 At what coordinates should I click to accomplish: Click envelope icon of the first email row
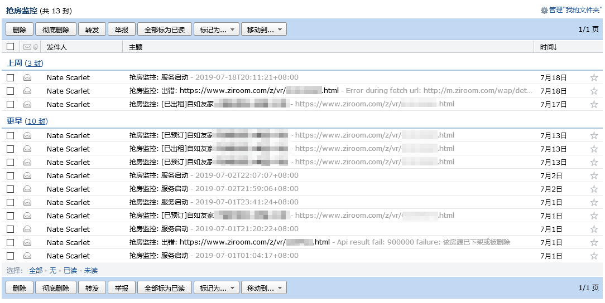click(x=27, y=78)
